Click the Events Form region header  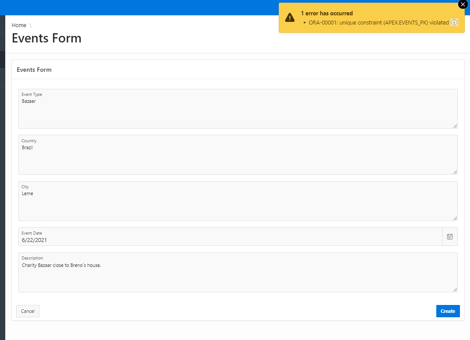(x=34, y=70)
